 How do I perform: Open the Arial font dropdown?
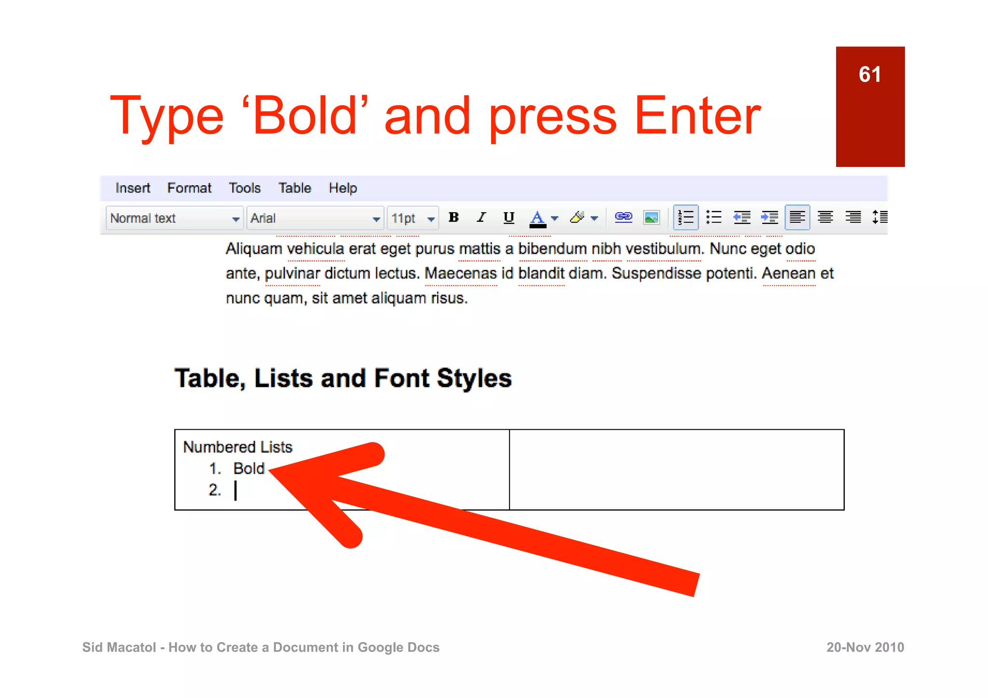(315, 218)
